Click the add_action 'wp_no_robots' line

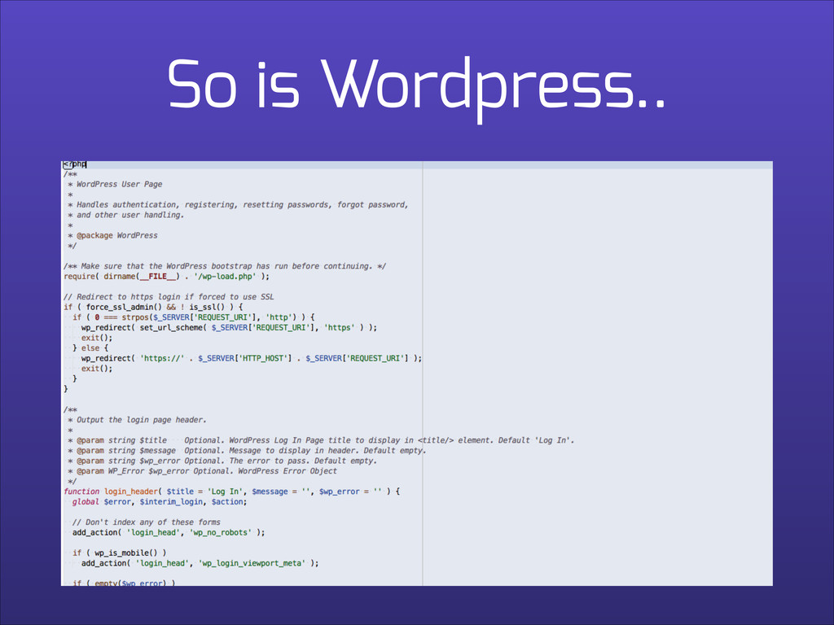coord(169,532)
